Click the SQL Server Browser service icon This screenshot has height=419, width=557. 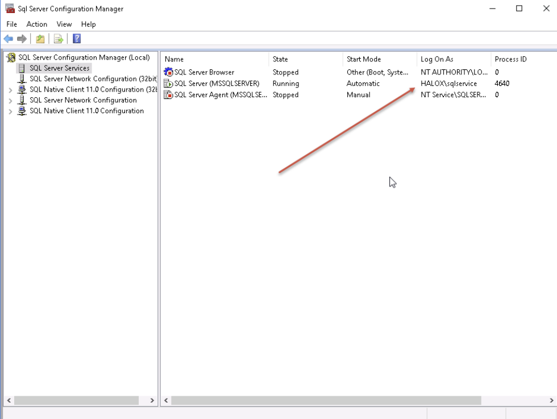[x=168, y=72]
